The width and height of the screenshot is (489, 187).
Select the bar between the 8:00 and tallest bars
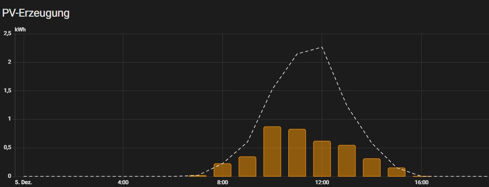(248, 167)
